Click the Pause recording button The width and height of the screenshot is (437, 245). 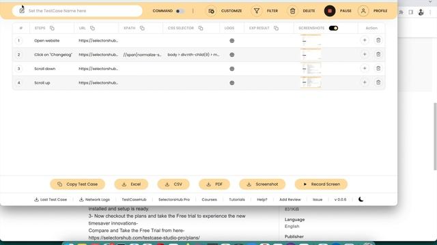pyautogui.click(x=330, y=11)
